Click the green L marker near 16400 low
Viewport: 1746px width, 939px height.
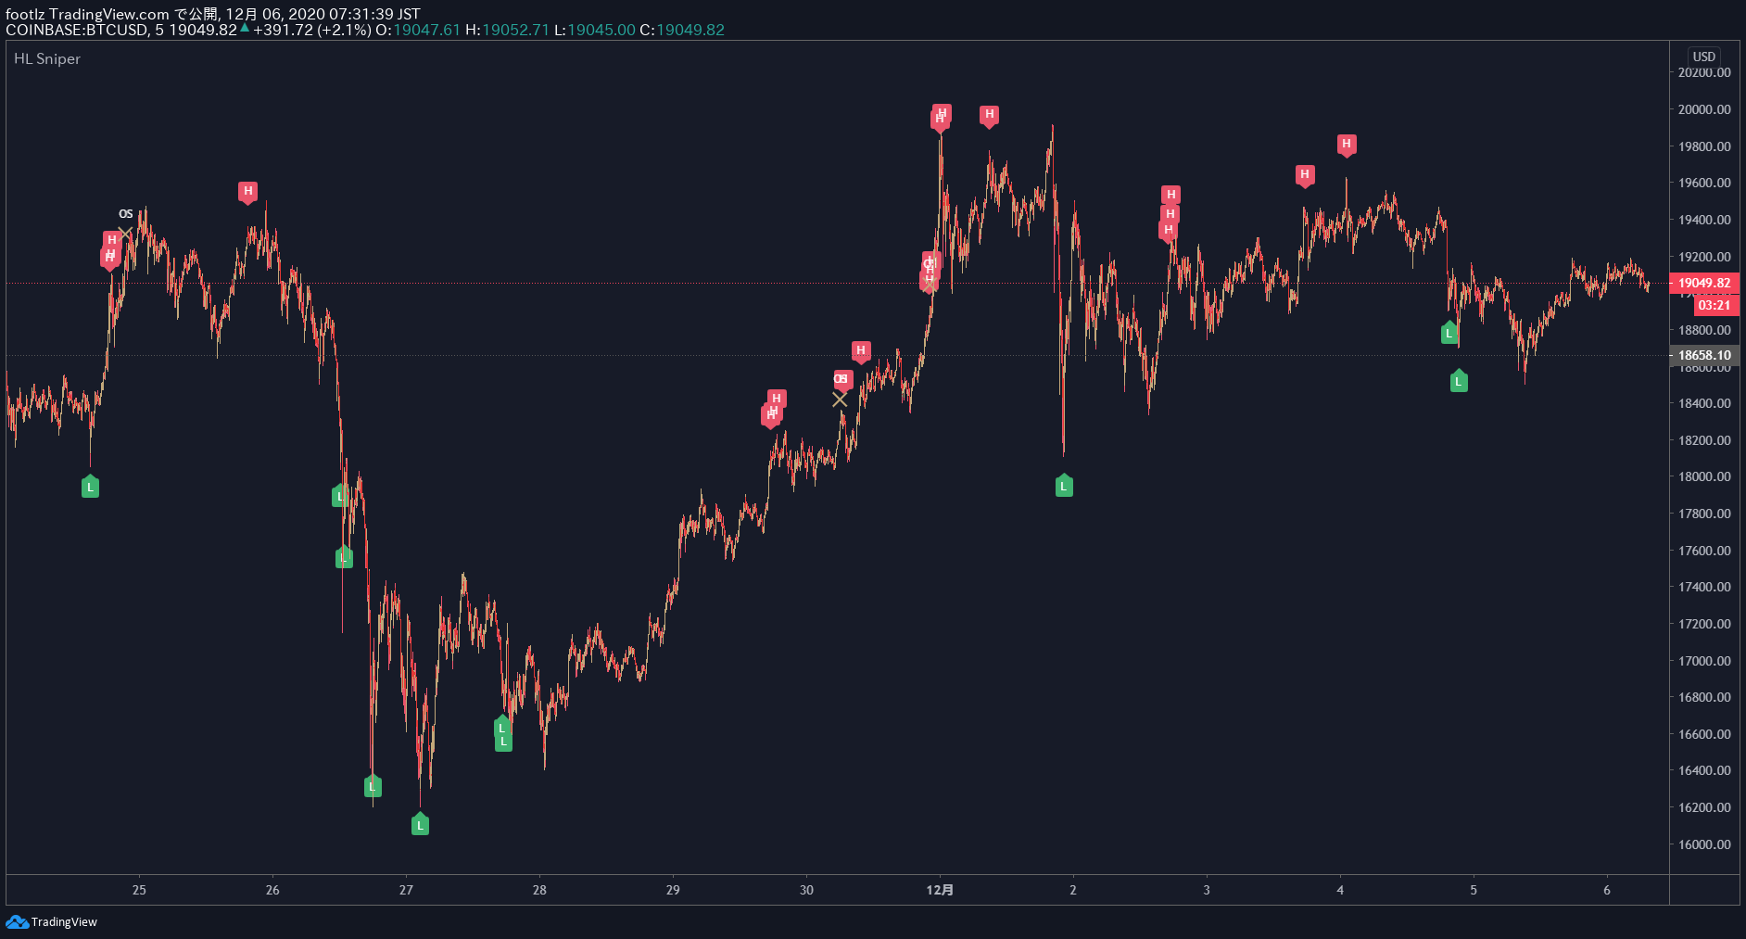[x=373, y=786]
